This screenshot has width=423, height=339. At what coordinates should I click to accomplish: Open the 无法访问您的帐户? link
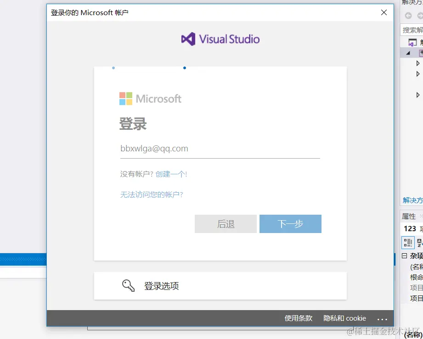152,195
